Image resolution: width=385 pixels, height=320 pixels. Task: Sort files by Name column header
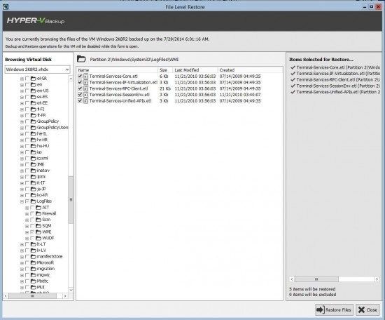click(x=117, y=70)
